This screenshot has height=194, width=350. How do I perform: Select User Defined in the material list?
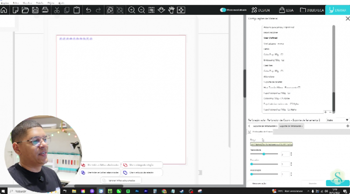270,38
